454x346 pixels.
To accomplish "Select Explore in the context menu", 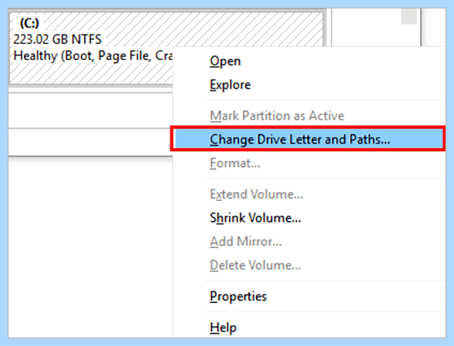I will click(x=309, y=85).
